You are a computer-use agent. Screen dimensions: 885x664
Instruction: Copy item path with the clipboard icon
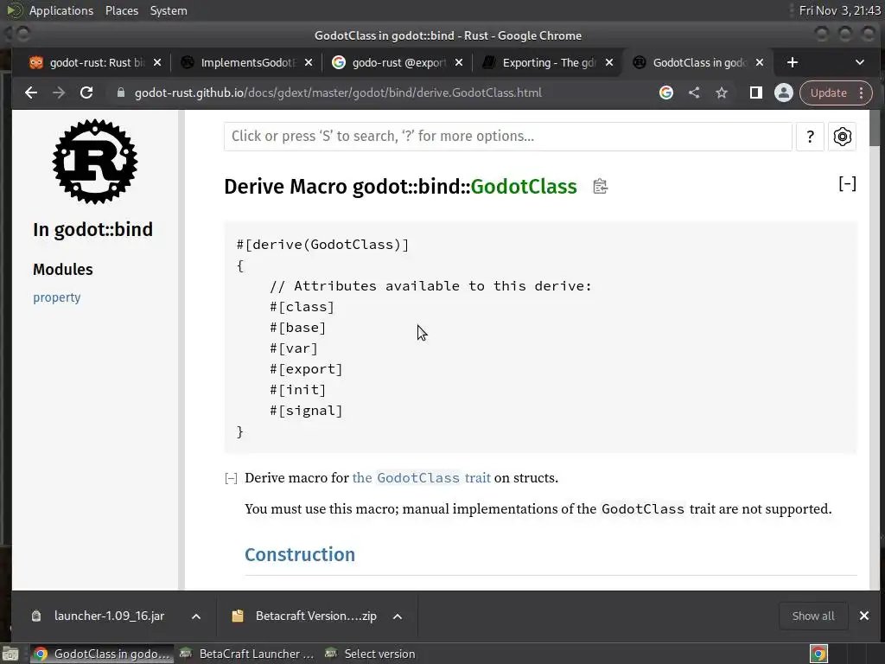[x=600, y=187]
